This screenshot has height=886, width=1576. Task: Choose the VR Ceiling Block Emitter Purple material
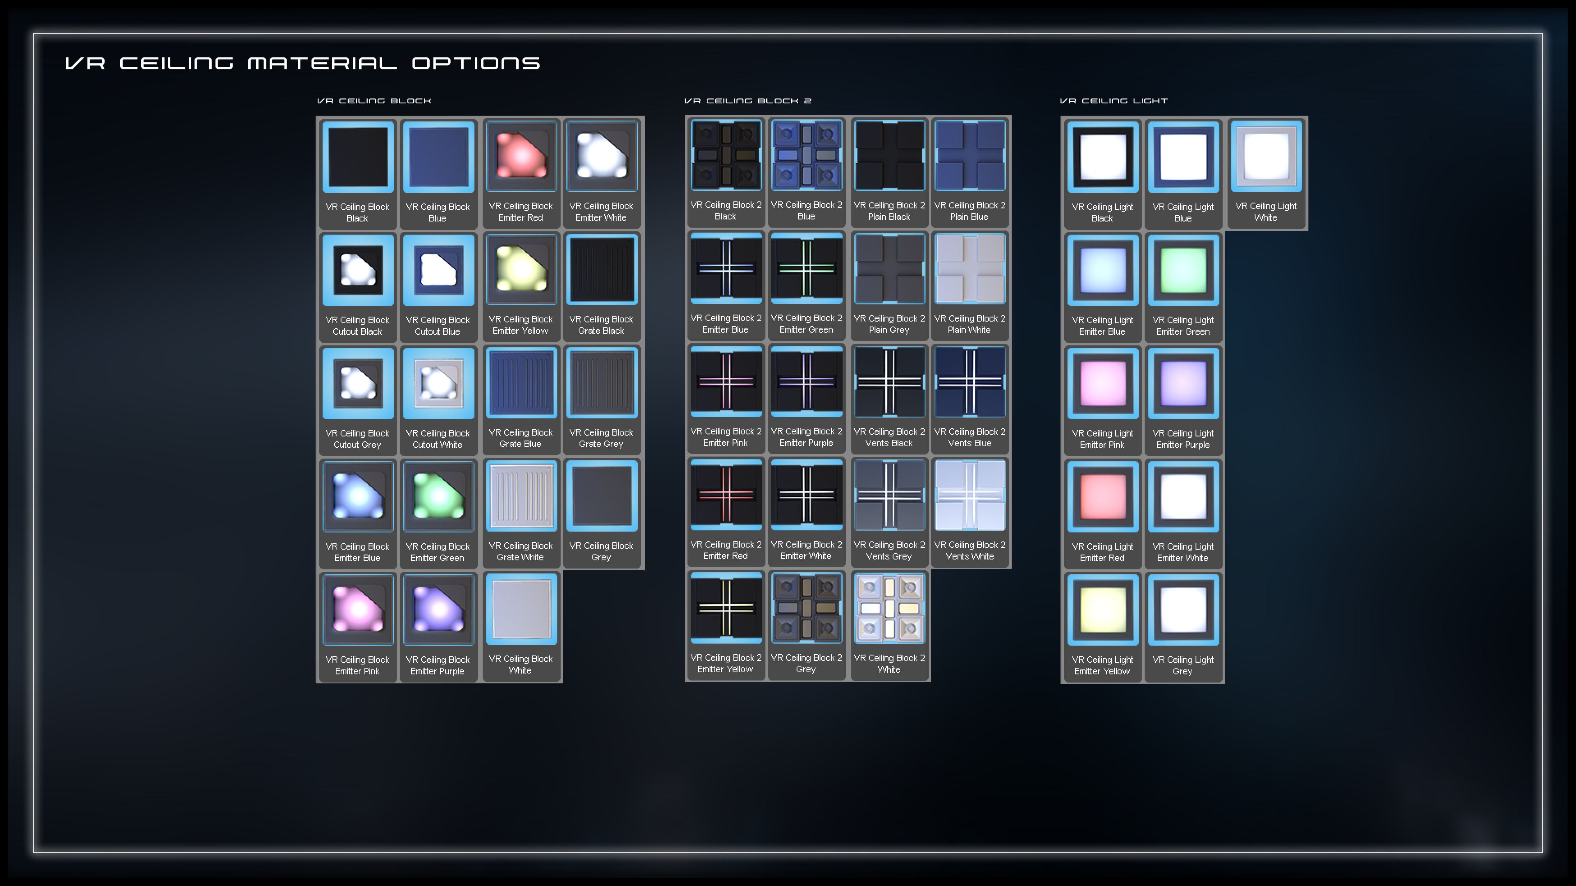pos(439,610)
